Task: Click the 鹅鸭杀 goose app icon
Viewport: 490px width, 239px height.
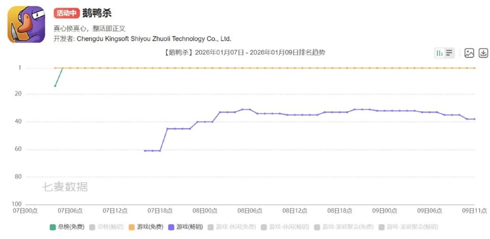Action: [x=27, y=25]
